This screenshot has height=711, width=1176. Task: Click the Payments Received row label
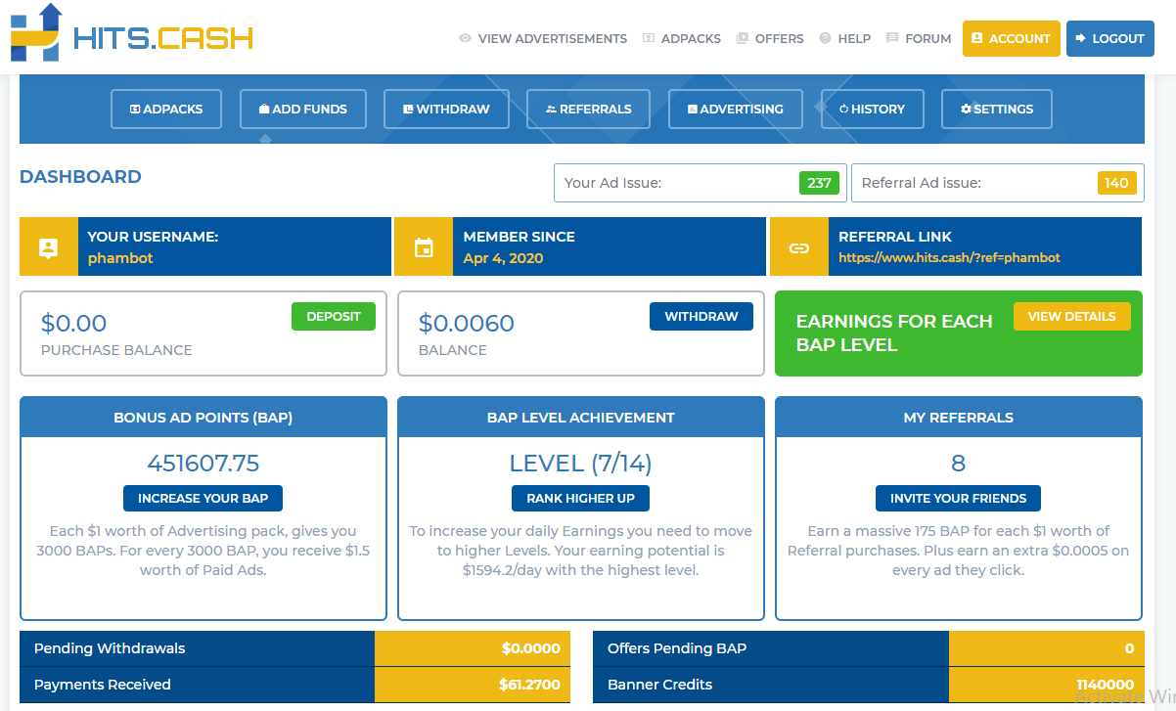click(103, 685)
